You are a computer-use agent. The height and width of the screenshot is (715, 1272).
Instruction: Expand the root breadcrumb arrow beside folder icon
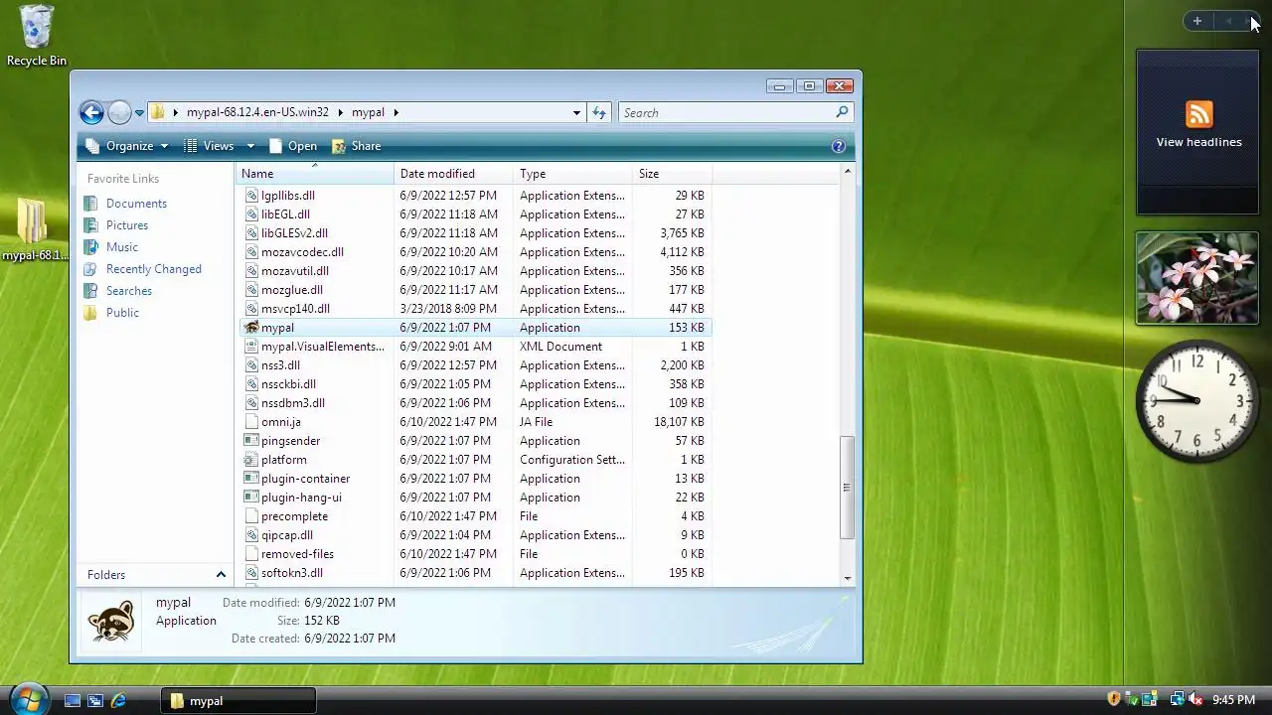176,112
